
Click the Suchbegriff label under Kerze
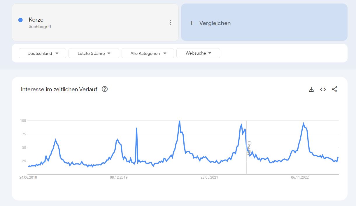point(40,27)
